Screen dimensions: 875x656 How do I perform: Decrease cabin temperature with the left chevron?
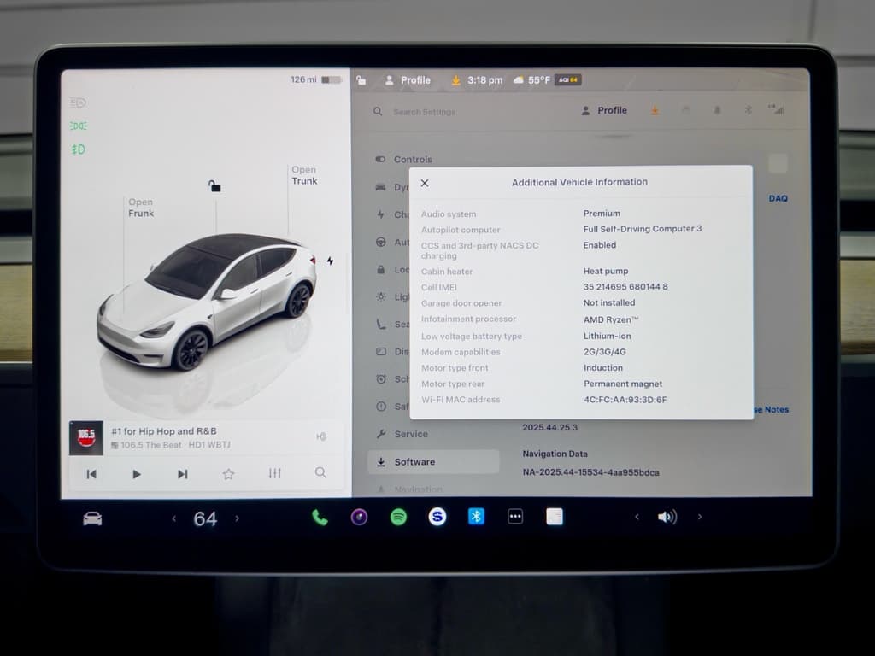(x=174, y=518)
